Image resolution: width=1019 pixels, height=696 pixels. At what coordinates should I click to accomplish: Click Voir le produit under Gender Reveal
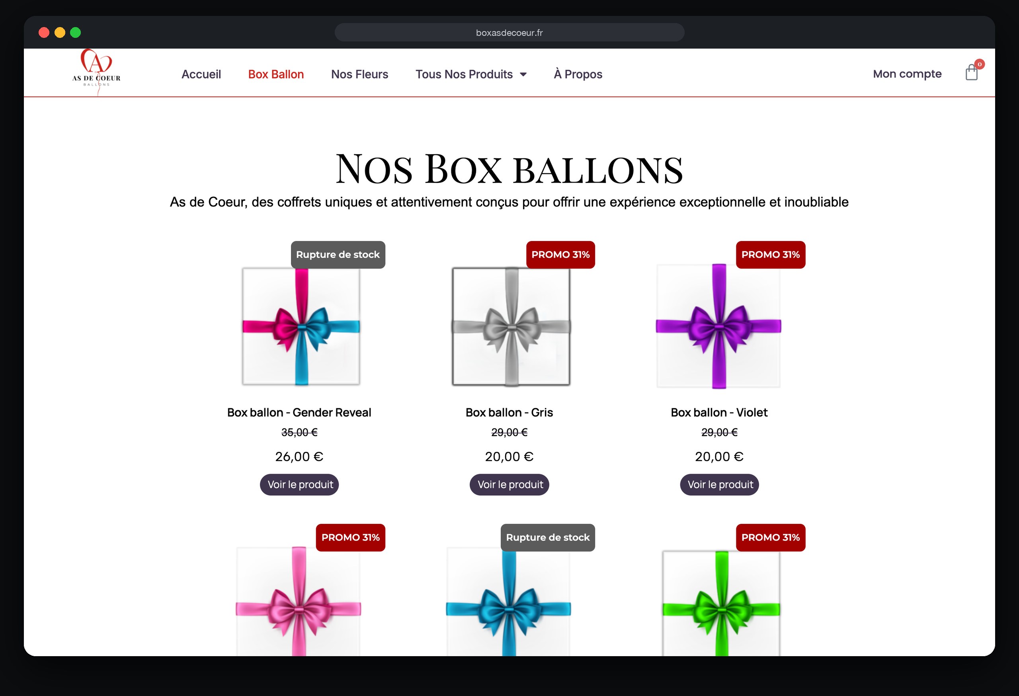point(299,484)
